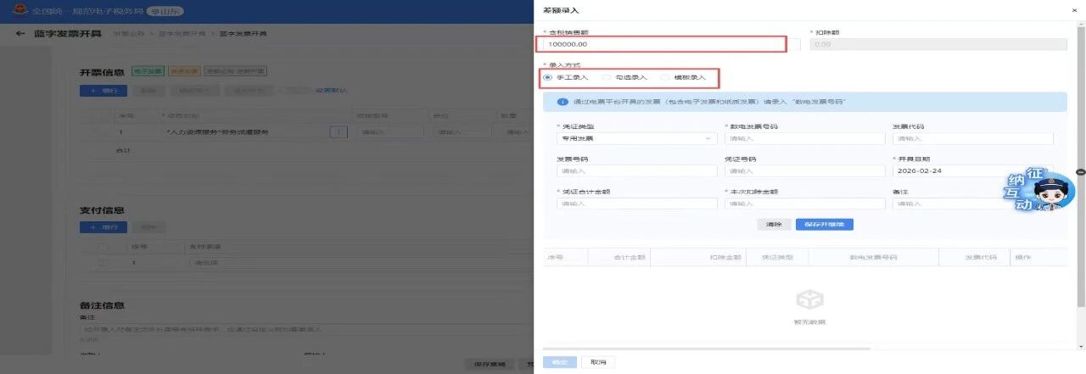Open the 开具日期 date picker

click(x=972, y=170)
